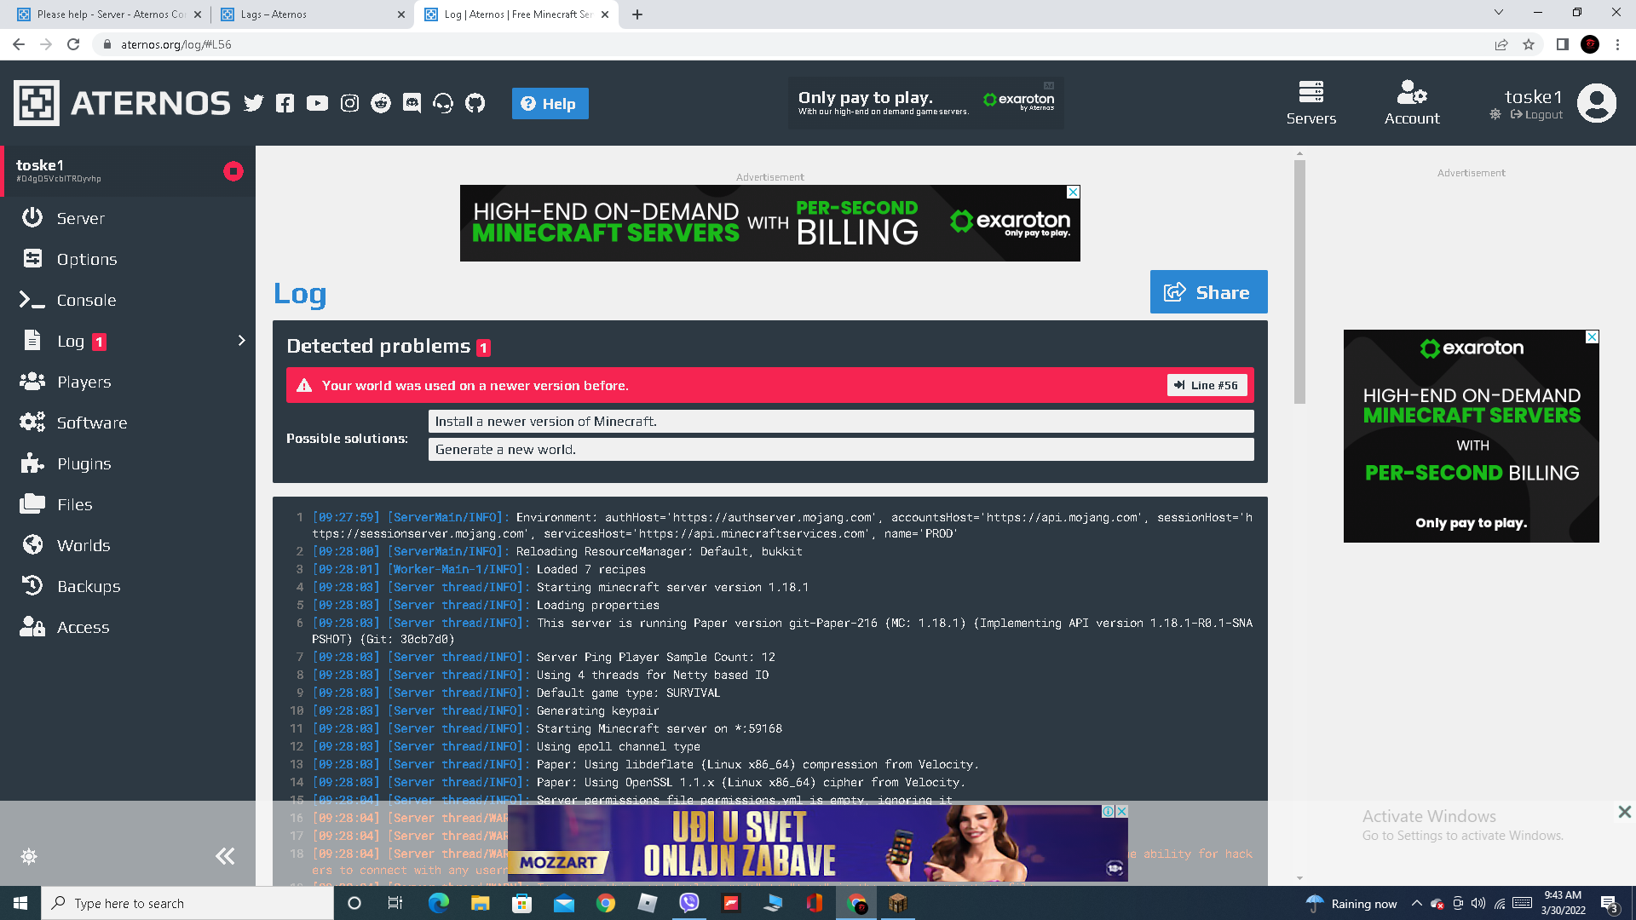1636x920 pixels.
Task: Open Aternos YouTube channel icon
Action: pos(317,103)
